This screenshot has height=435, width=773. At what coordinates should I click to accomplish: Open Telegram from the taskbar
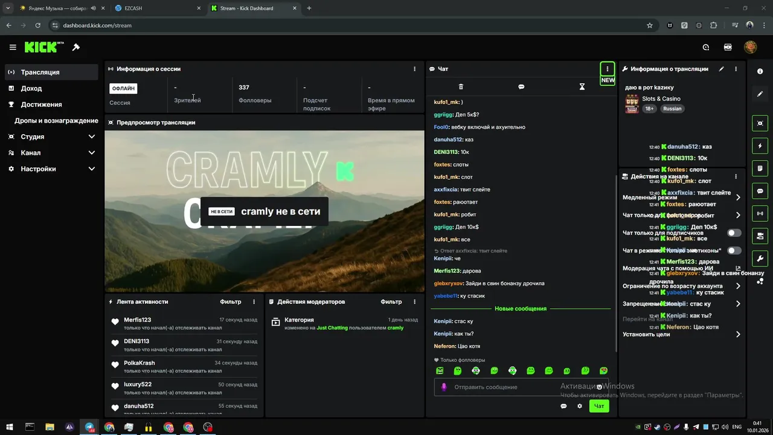(89, 427)
